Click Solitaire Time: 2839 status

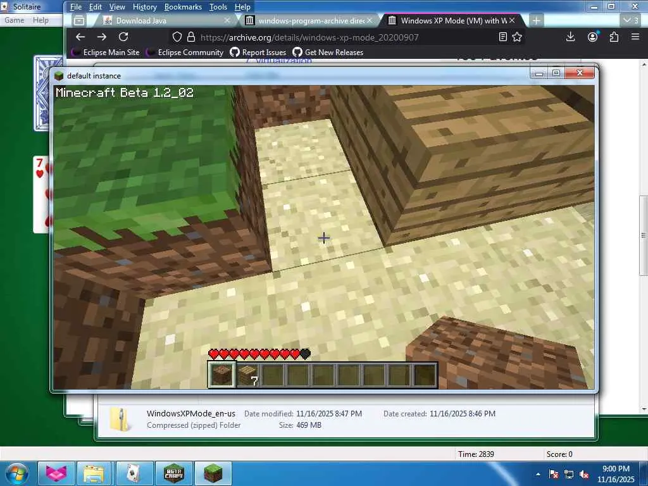click(x=476, y=454)
